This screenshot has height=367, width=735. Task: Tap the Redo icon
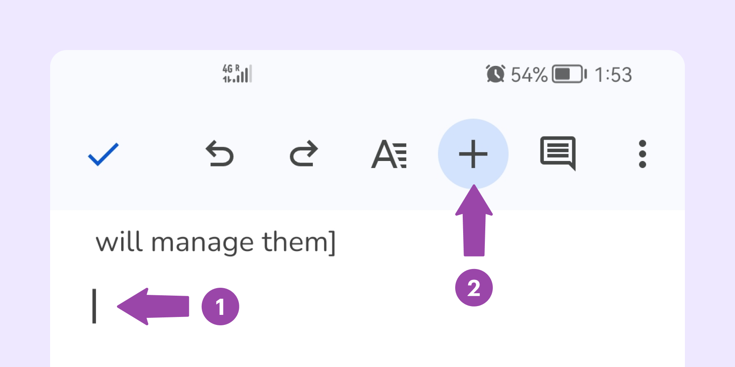[304, 154]
